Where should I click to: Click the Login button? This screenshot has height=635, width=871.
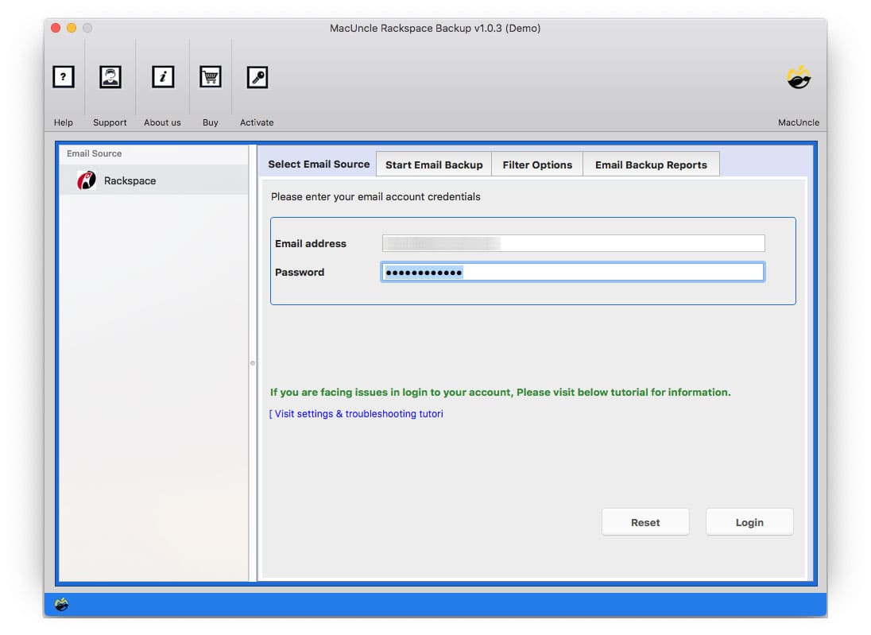[749, 521]
